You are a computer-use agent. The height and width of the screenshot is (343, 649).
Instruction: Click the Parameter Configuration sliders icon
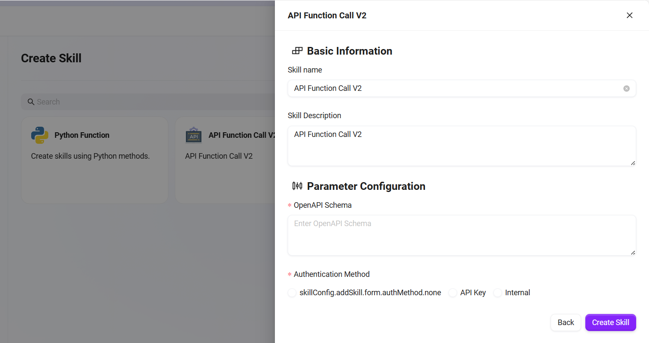297,186
